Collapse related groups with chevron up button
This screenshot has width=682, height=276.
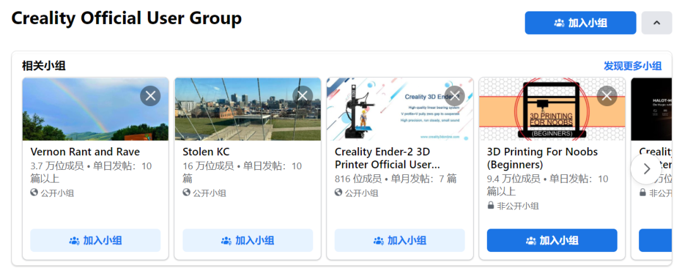pyautogui.click(x=656, y=23)
